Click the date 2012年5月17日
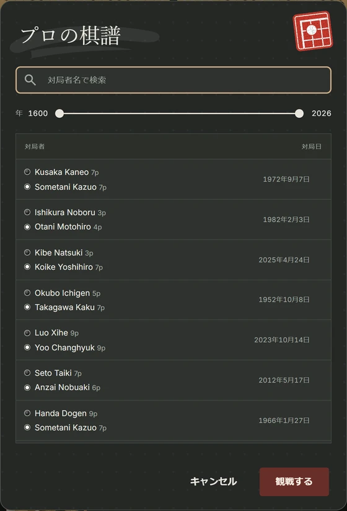 tap(284, 380)
